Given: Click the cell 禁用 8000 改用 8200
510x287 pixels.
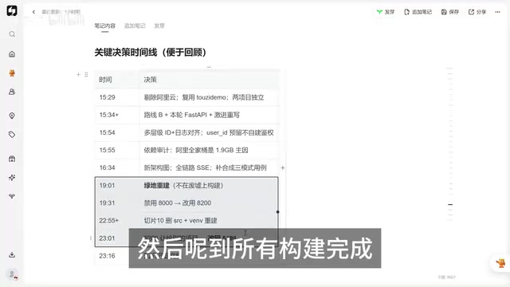Looking at the screenshot, I should click(x=209, y=203).
